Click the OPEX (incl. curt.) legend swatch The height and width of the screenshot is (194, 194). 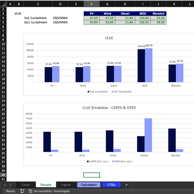[x=113, y=161]
